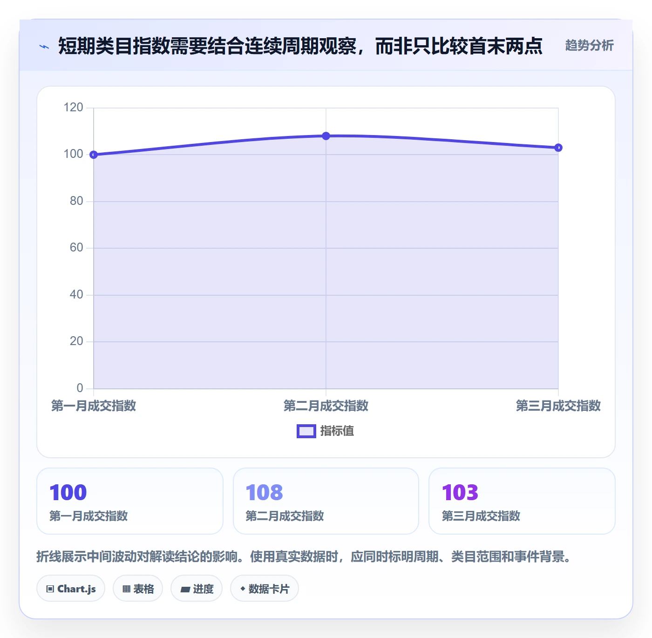Click the y-axis tick label 100

73,154
